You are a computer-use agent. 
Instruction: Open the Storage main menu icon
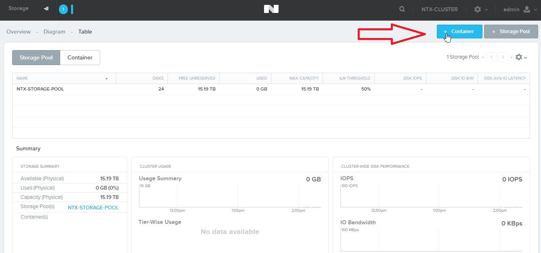click(x=46, y=9)
